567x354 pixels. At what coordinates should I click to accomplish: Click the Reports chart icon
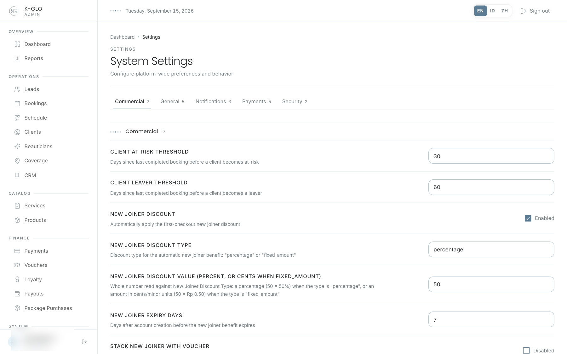[x=17, y=59]
